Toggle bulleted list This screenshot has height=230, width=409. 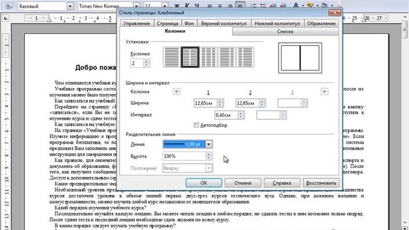click(x=263, y=6)
